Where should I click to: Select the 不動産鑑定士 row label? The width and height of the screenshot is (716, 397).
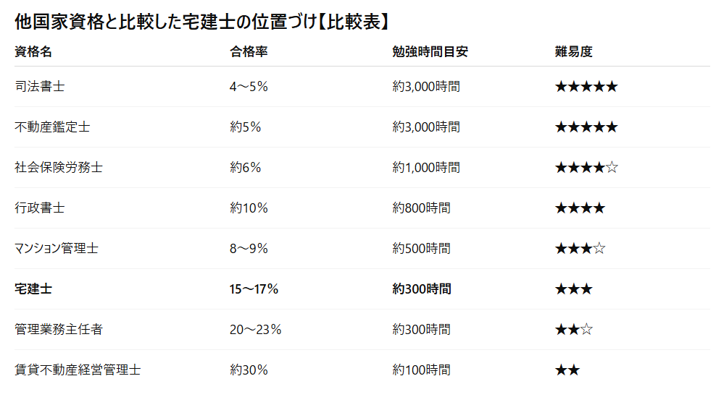[52, 127]
